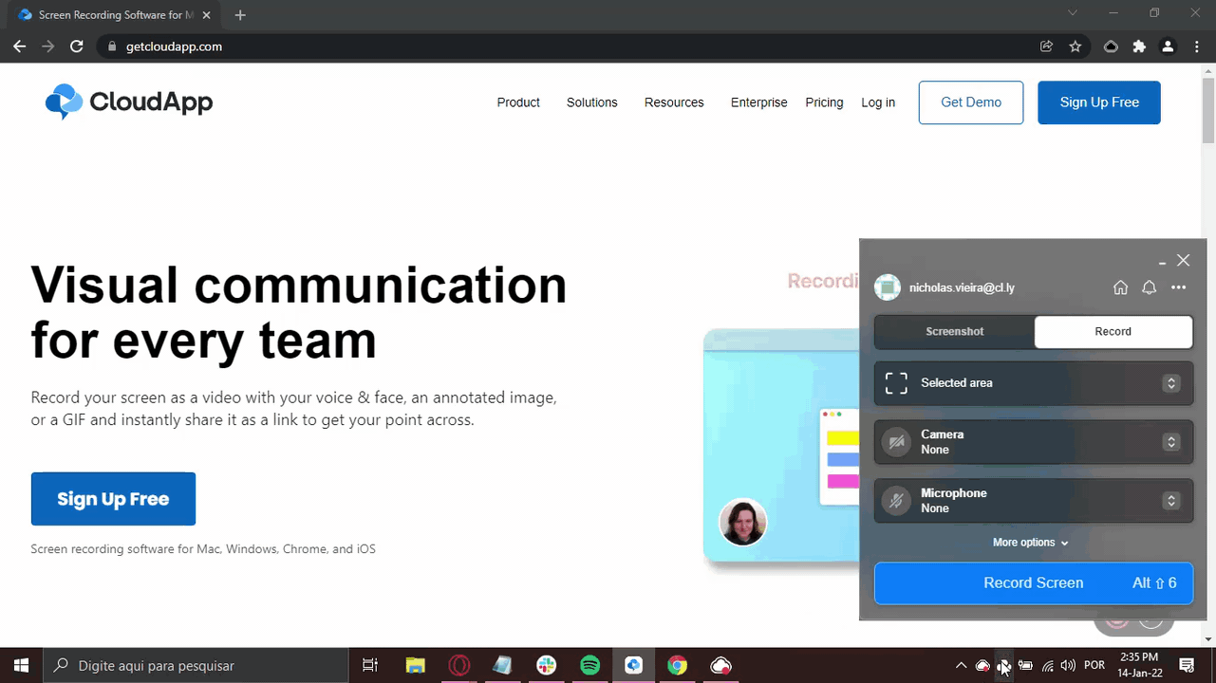The width and height of the screenshot is (1216, 683).
Task: Click the Windows taskbar search box
Action: [196, 665]
